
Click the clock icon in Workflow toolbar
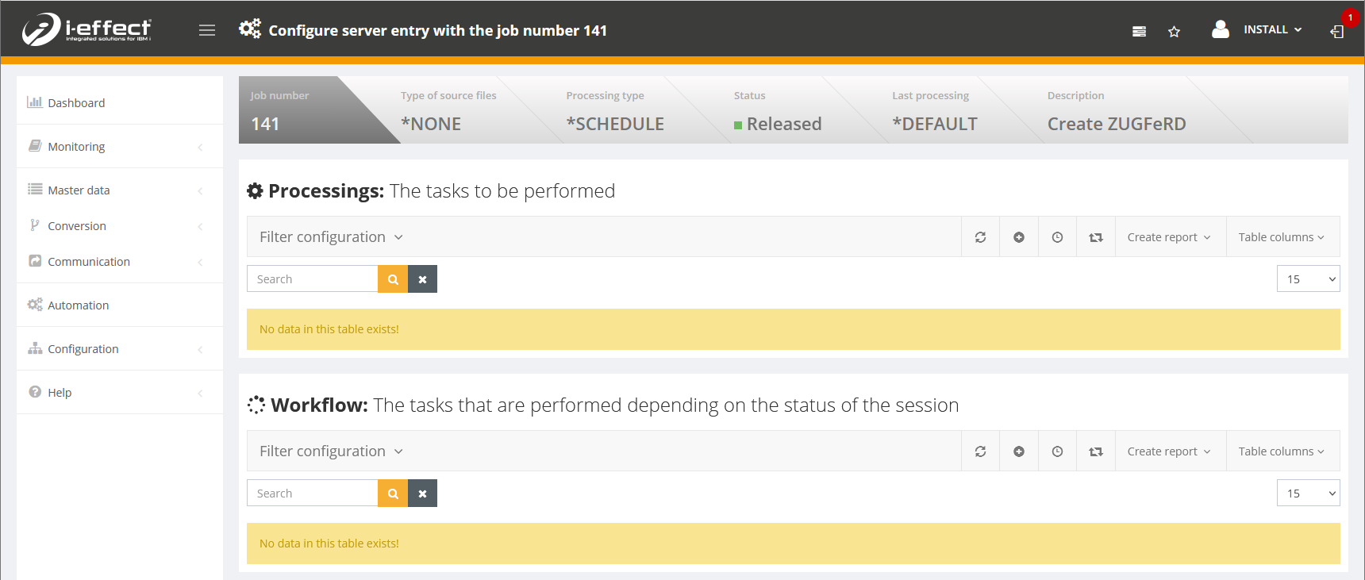tap(1057, 451)
